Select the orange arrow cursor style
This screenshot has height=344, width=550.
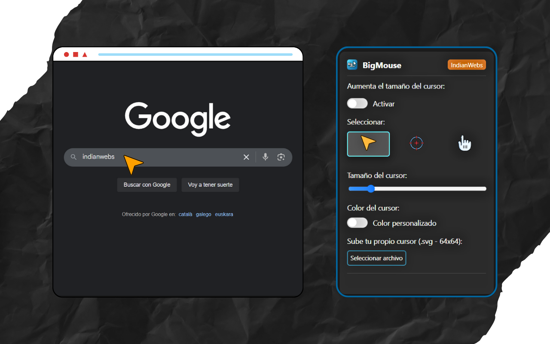click(368, 144)
